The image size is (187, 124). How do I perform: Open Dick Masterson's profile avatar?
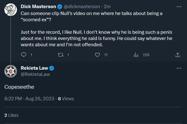click(x=11, y=10)
